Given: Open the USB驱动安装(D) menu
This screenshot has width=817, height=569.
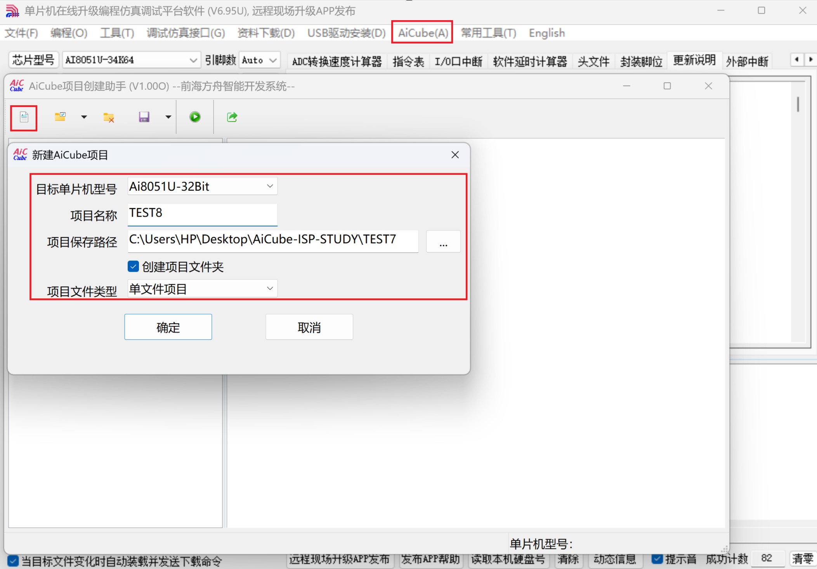Looking at the screenshot, I should (x=347, y=33).
